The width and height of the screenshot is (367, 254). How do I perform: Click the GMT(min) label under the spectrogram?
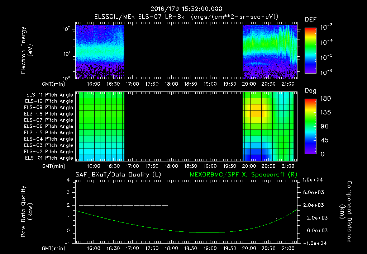pyautogui.click(x=54, y=84)
